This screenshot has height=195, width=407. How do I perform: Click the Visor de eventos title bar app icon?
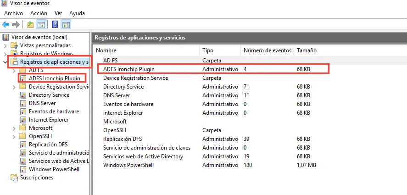click(5, 3)
